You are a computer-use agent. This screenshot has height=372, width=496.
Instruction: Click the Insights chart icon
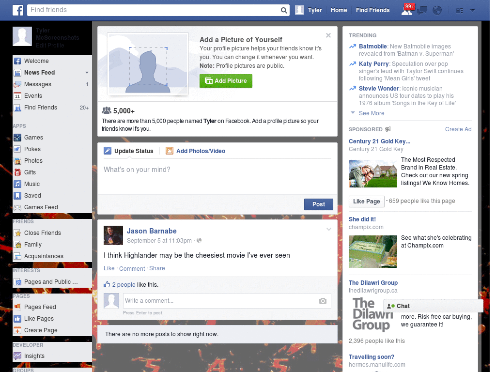click(x=17, y=356)
